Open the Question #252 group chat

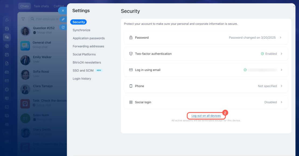click(x=42, y=31)
